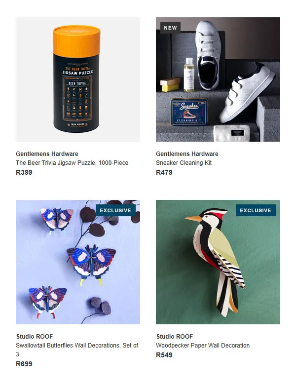Screen dimensions: 296x387
Task: Open Woodpecker Paper Wall Decoration title link
Action: point(203,346)
